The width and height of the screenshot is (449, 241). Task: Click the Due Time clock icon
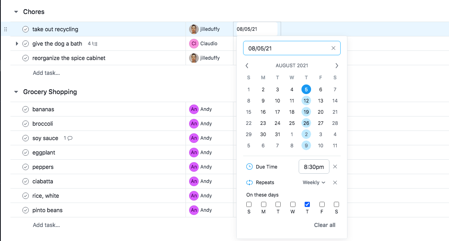(249, 167)
